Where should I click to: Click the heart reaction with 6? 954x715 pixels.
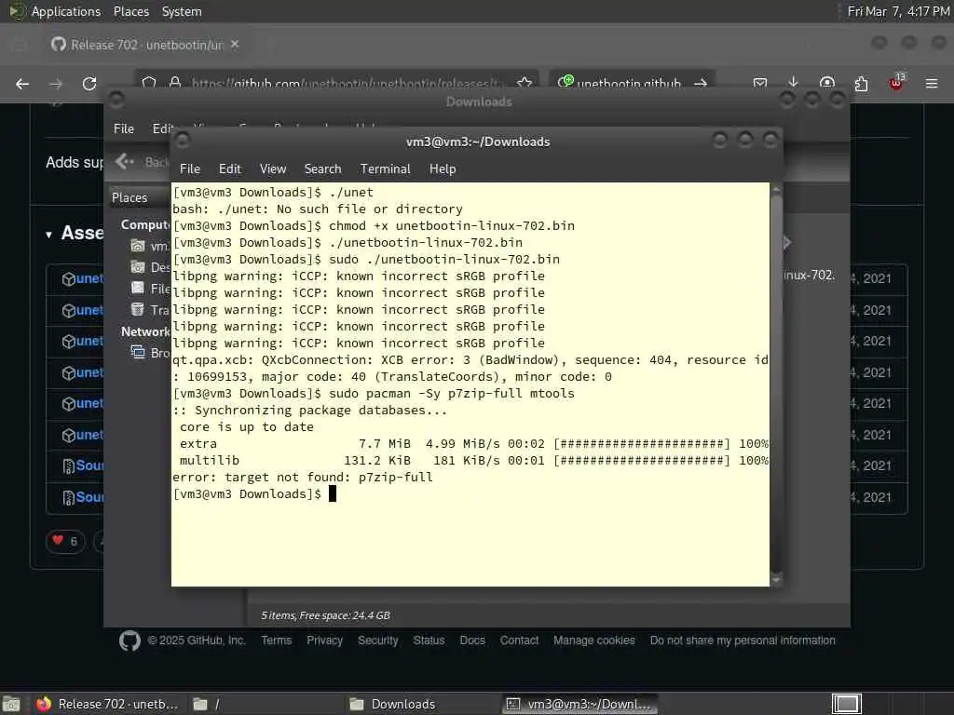pos(64,541)
